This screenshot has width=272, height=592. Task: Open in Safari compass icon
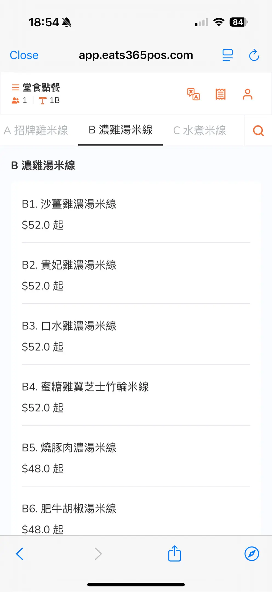252,554
